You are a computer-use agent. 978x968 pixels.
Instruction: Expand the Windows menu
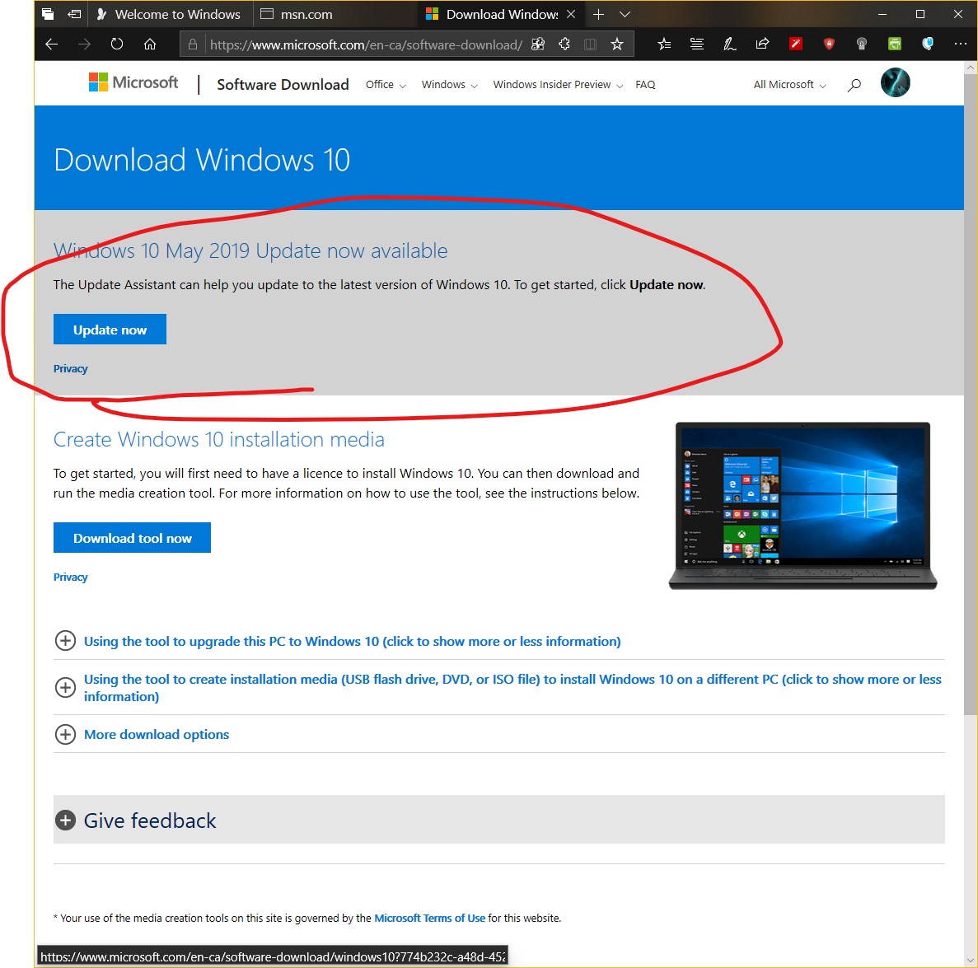[x=449, y=84]
